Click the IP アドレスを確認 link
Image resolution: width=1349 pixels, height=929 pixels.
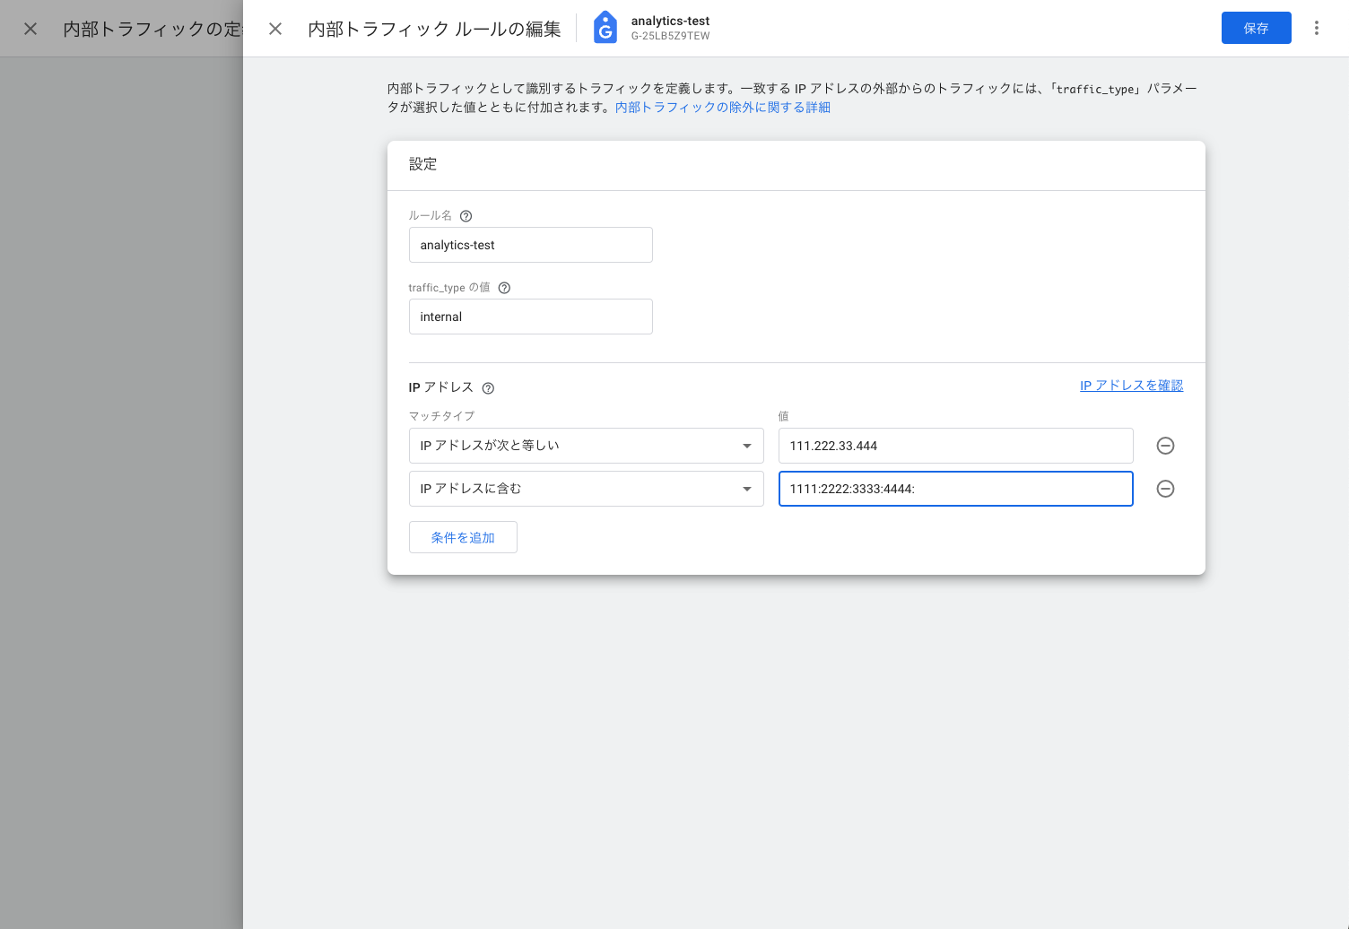point(1131,385)
